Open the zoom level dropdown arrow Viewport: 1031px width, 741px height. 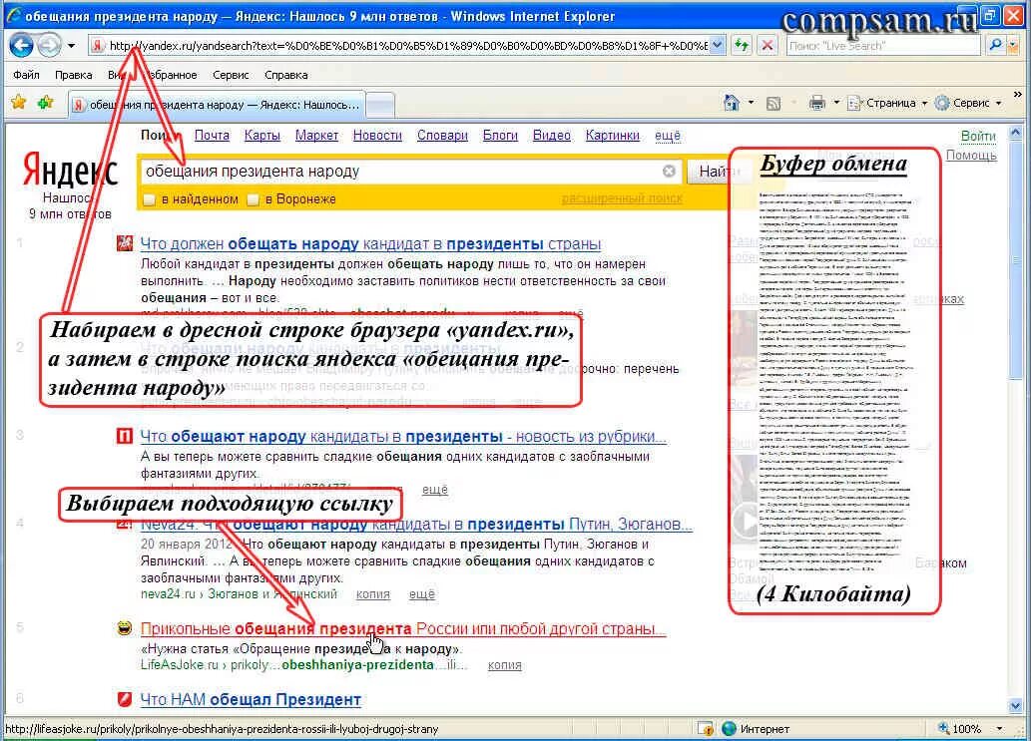pos(999,728)
